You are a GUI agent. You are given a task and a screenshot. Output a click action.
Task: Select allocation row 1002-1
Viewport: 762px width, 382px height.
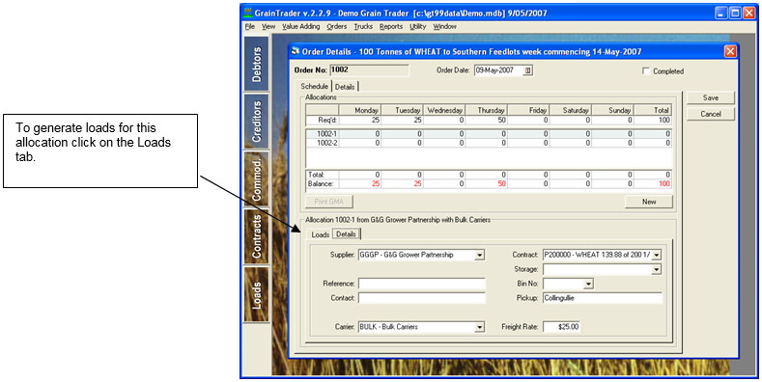tap(489, 134)
